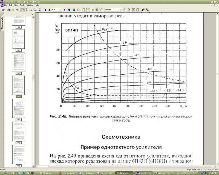The width and height of the screenshot is (219, 175).
Task: Go to the first page
Action: coord(45,10)
